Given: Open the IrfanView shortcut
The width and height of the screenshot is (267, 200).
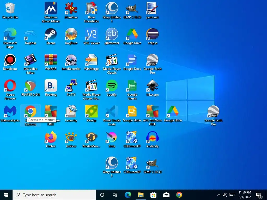Looking at the screenshot, I should point(71,10).
